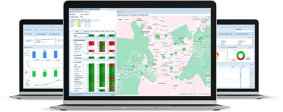Click the yellow highlighted PREMIUM price cell

pyautogui.click(x=79, y=24)
